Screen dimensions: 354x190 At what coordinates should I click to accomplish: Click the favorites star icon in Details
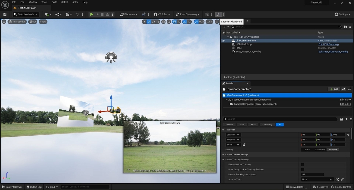346,119
